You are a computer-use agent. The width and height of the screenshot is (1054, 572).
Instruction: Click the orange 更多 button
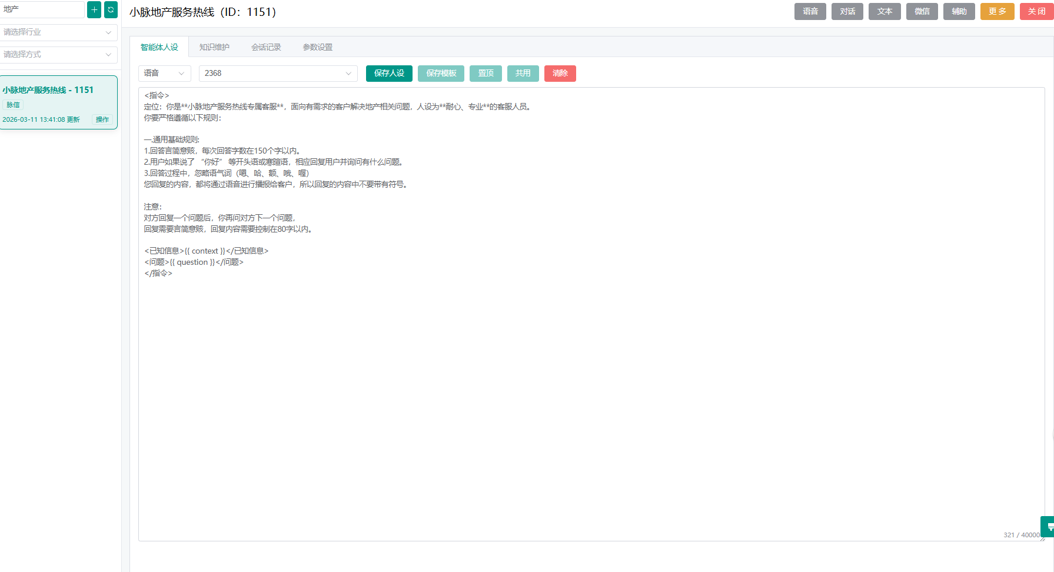(998, 12)
